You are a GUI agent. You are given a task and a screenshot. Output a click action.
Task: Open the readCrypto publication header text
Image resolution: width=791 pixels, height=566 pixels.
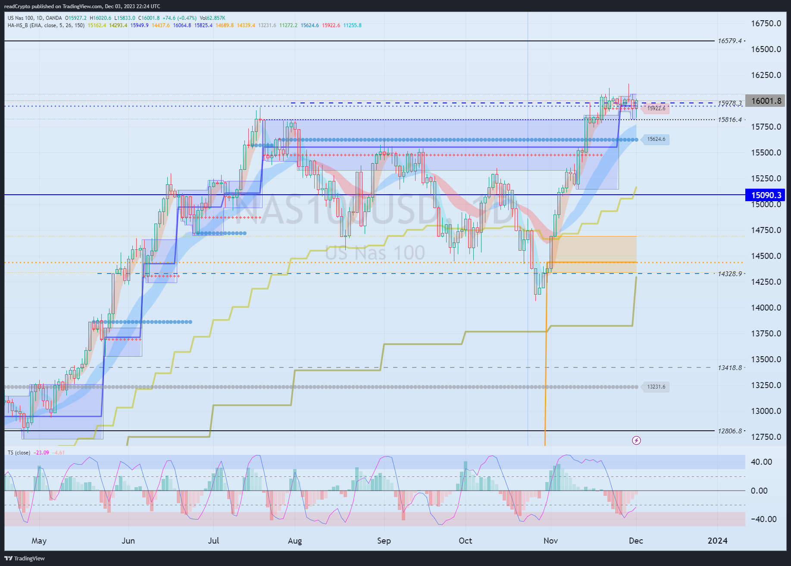82,6
